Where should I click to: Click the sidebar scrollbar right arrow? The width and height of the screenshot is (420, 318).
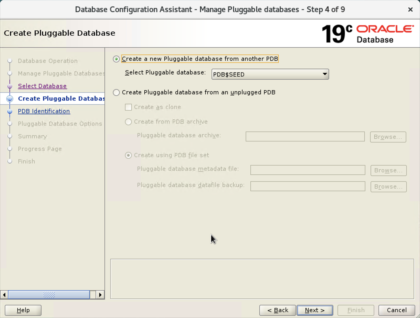click(x=100, y=295)
